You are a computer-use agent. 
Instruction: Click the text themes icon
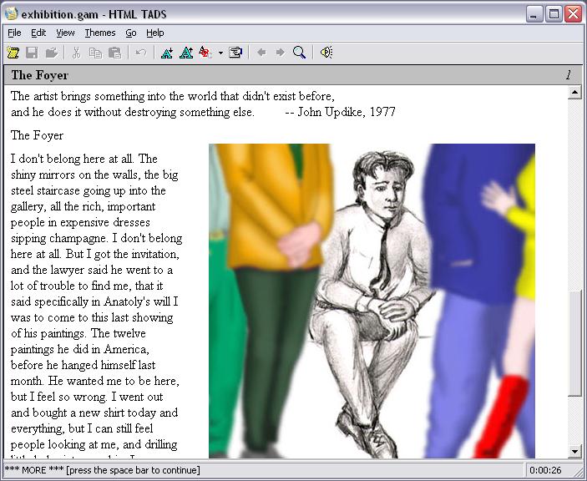205,53
